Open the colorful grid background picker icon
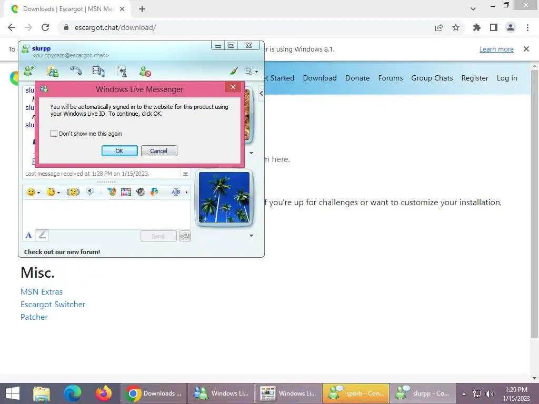The image size is (539, 404). [126, 192]
